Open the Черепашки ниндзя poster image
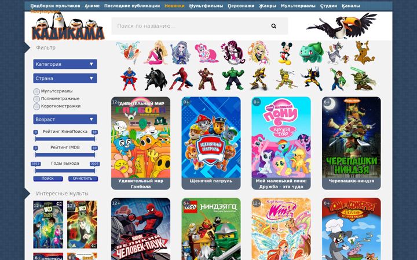The height and width of the screenshot is (260, 417). (352, 137)
